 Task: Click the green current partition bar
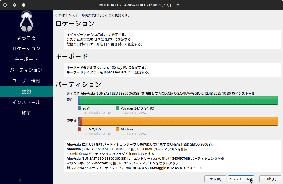point(178,100)
